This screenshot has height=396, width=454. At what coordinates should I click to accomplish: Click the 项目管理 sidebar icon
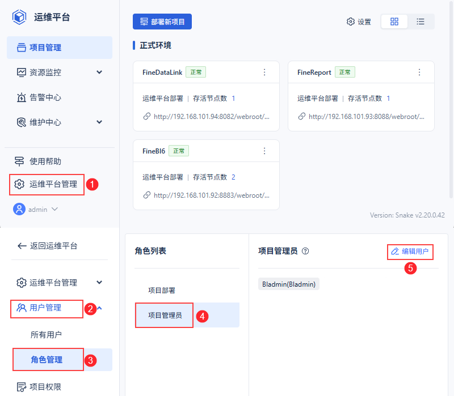pyautogui.click(x=21, y=48)
